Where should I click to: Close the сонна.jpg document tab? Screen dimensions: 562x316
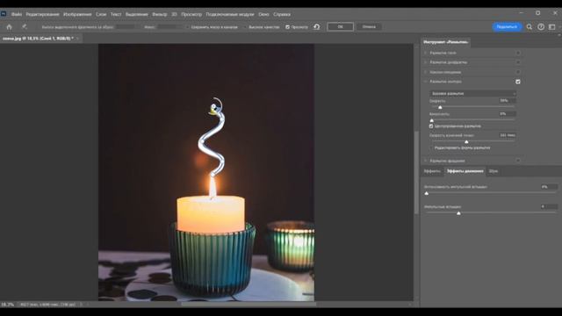pos(78,39)
